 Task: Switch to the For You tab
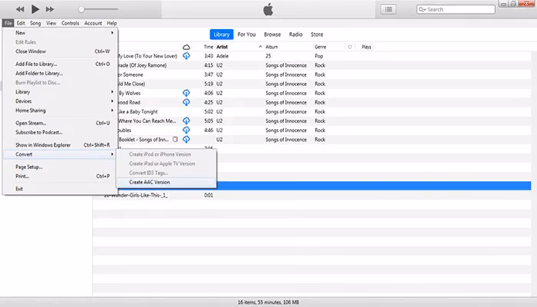246,35
